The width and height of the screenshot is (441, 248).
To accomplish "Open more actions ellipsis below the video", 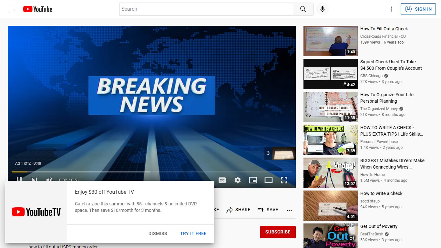I will coord(289,210).
